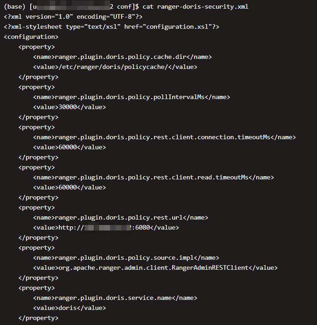Select the policy.source.impl property name
The width and height of the screenshot is (317, 325).
click(126, 258)
